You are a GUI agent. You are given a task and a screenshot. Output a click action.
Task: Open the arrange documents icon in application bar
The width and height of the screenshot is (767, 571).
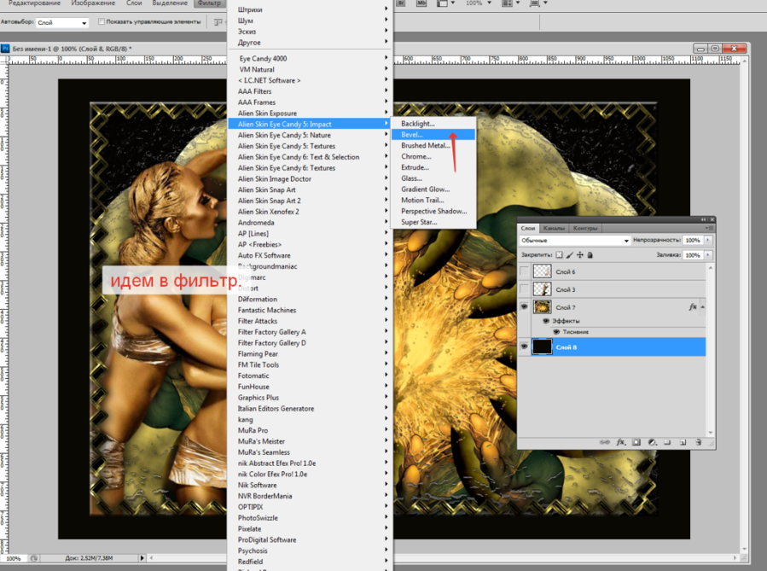pyautogui.click(x=507, y=3)
